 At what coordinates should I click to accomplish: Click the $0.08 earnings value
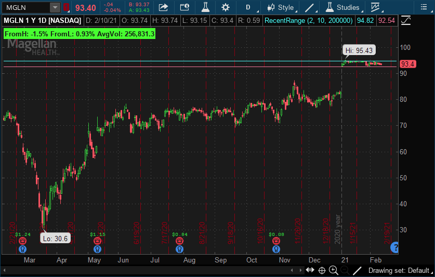[276, 234]
